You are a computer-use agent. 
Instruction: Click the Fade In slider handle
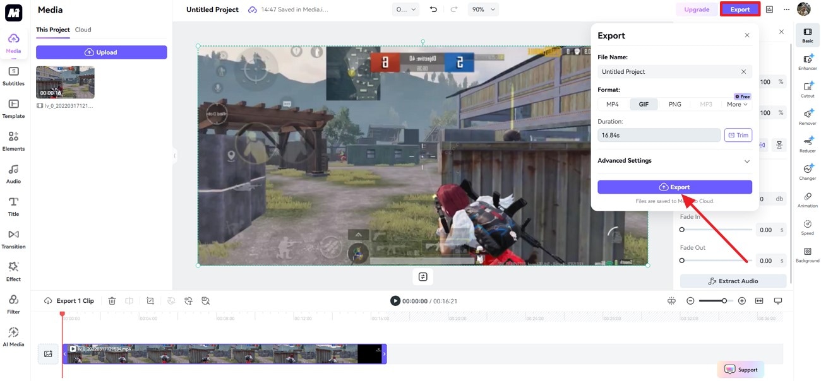coord(682,230)
